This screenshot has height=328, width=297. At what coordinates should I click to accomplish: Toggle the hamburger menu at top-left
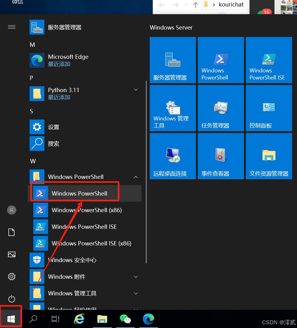click(x=12, y=27)
